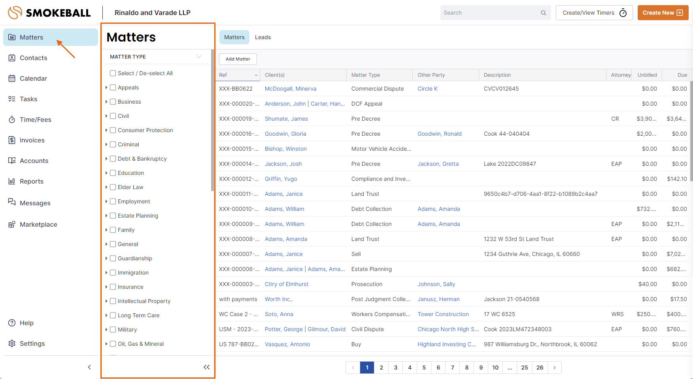The image size is (693, 379).
Task: Open client link Citry of Elmhurst
Action: pyautogui.click(x=287, y=284)
